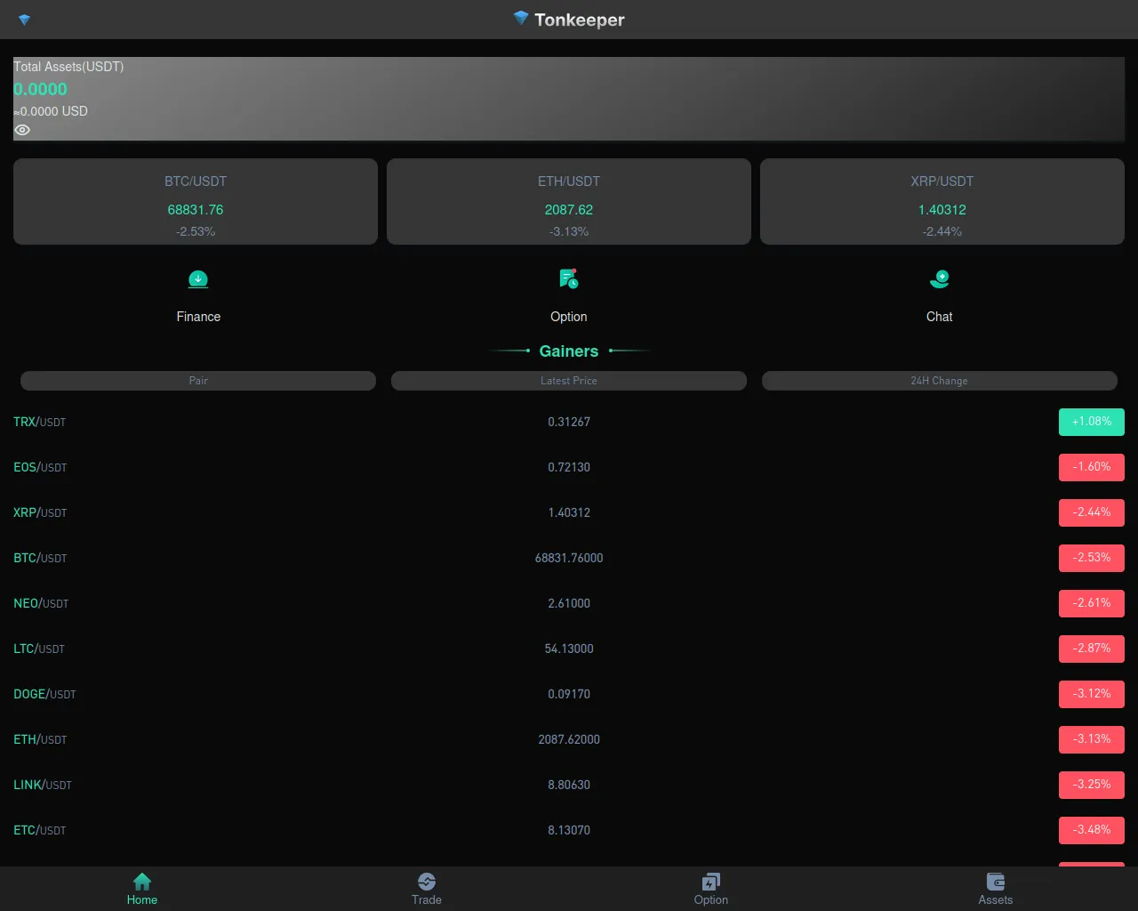
Task: Open the Assets wallet icon
Action: (996, 882)
